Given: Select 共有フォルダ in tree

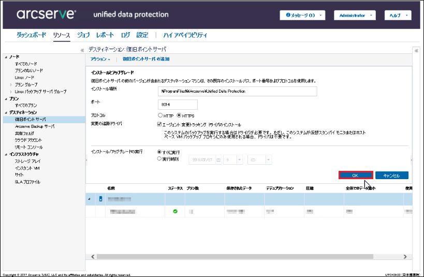Looking at the screenshot, I should 25,134.
